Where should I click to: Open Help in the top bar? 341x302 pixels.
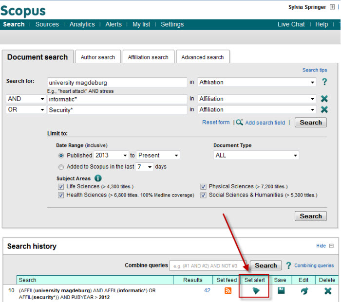(322, 24)
